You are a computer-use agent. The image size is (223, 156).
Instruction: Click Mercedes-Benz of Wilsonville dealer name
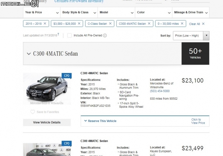pos(162,85)
